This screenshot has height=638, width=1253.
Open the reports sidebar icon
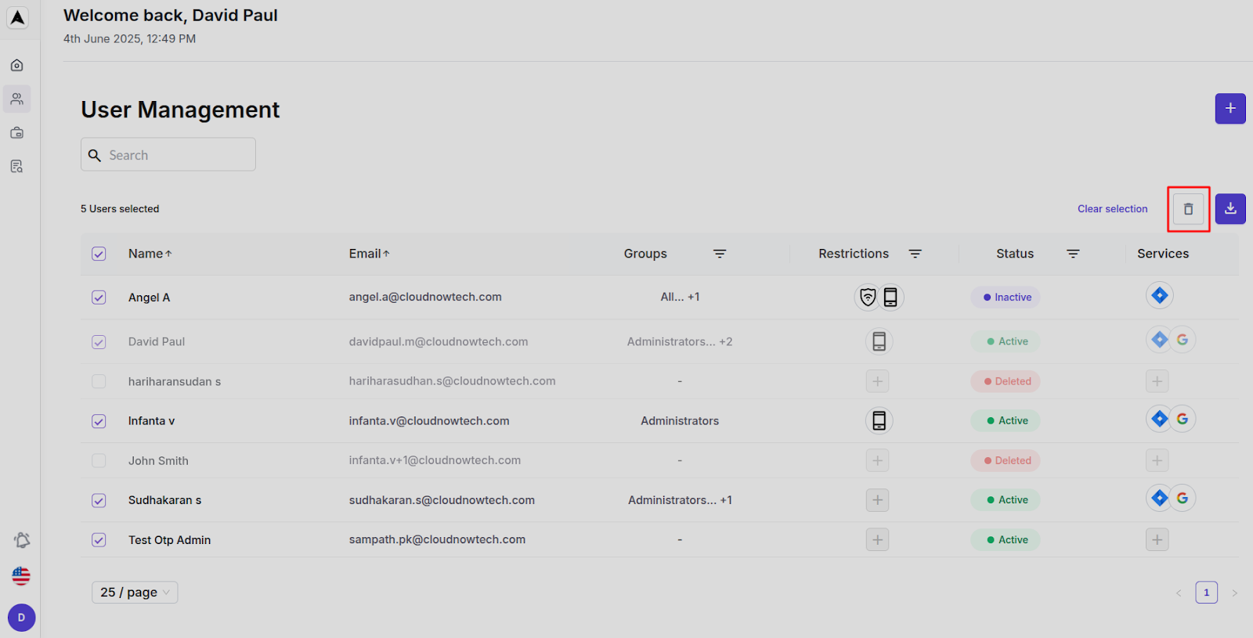coord(17,166)
